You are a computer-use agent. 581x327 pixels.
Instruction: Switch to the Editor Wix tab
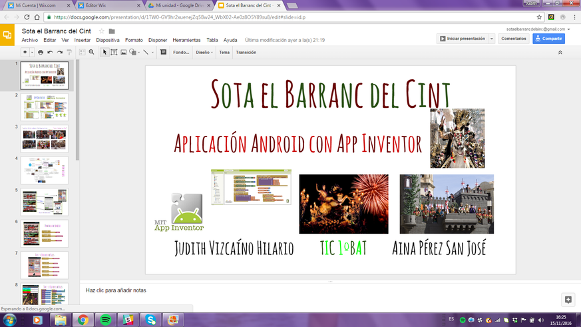pyautogui.click(x=110, y=5)
